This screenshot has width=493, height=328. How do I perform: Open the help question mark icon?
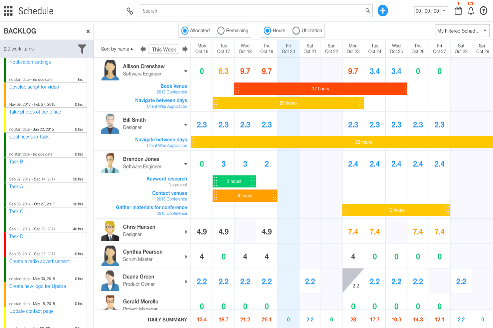coord(483,11)
